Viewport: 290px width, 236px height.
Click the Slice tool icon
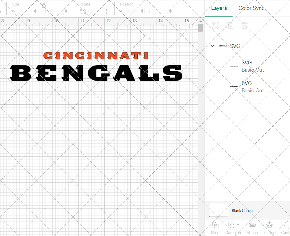click(215, 225)
